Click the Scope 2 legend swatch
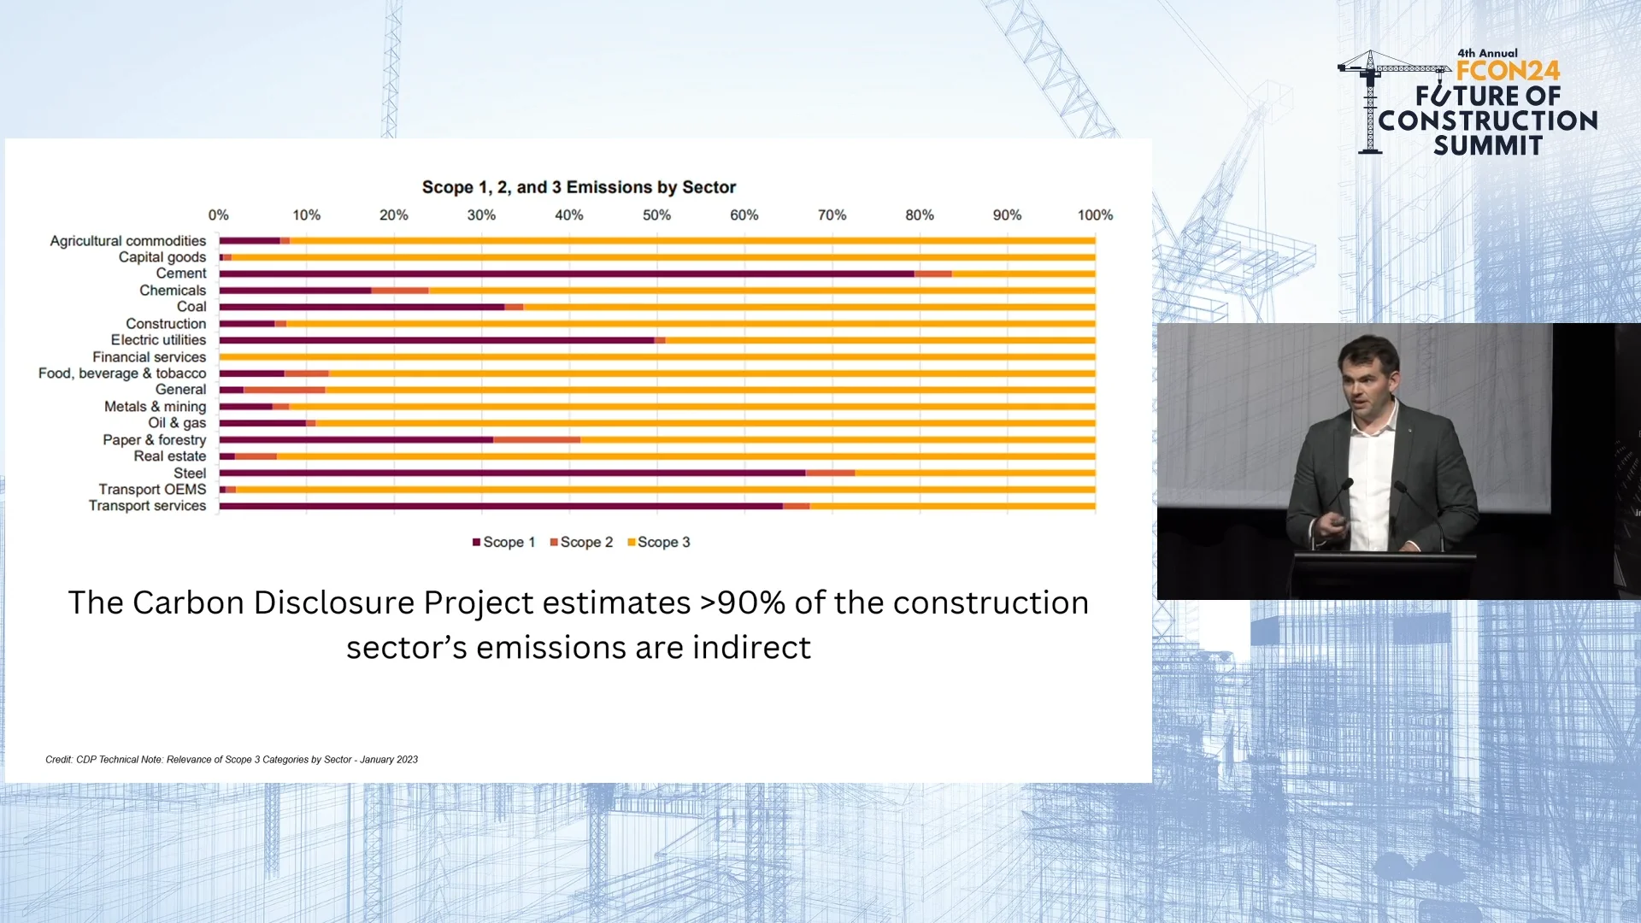The height and width of the screenshot is (923, 1641). tap(554, 543)
